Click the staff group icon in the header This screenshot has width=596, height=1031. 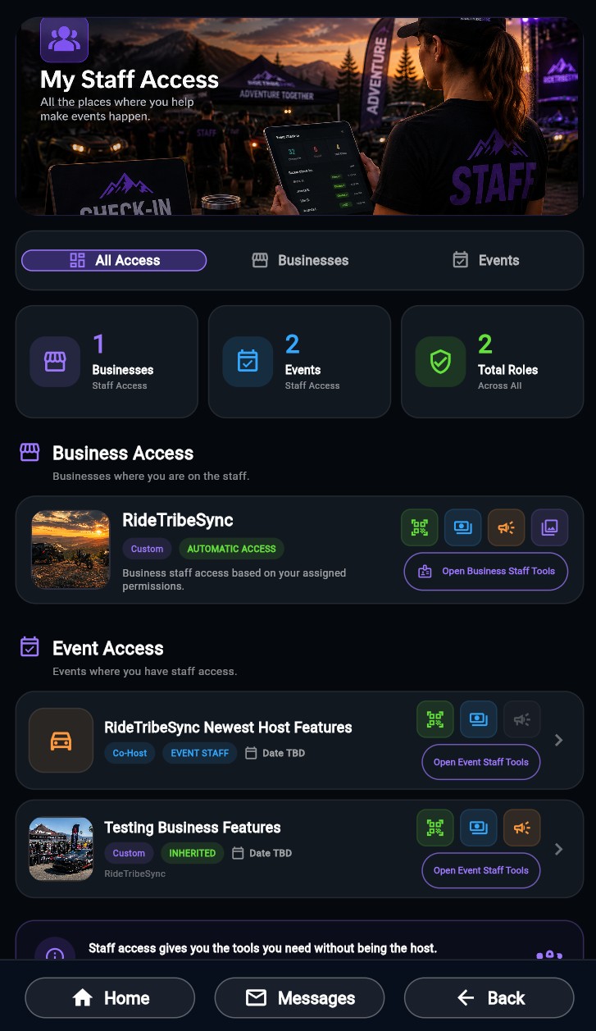click(x=64, y=39)
